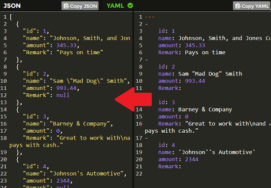Click JSON amount 2344 on line 23

(63, 181)
